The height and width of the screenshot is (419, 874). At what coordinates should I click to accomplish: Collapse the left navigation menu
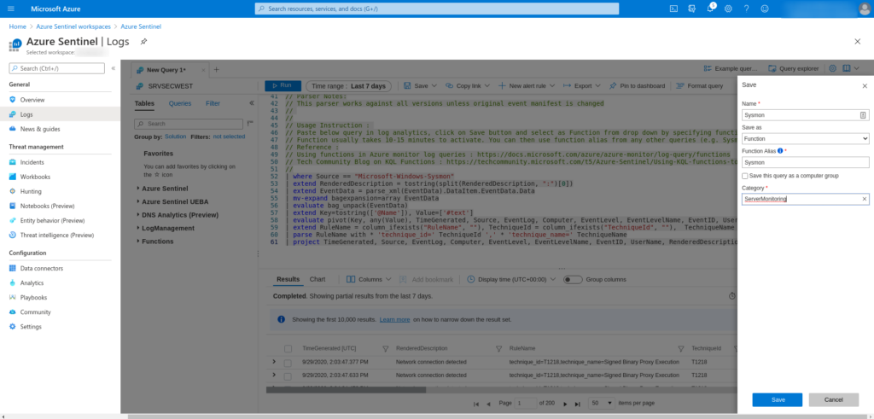(114, 68)
